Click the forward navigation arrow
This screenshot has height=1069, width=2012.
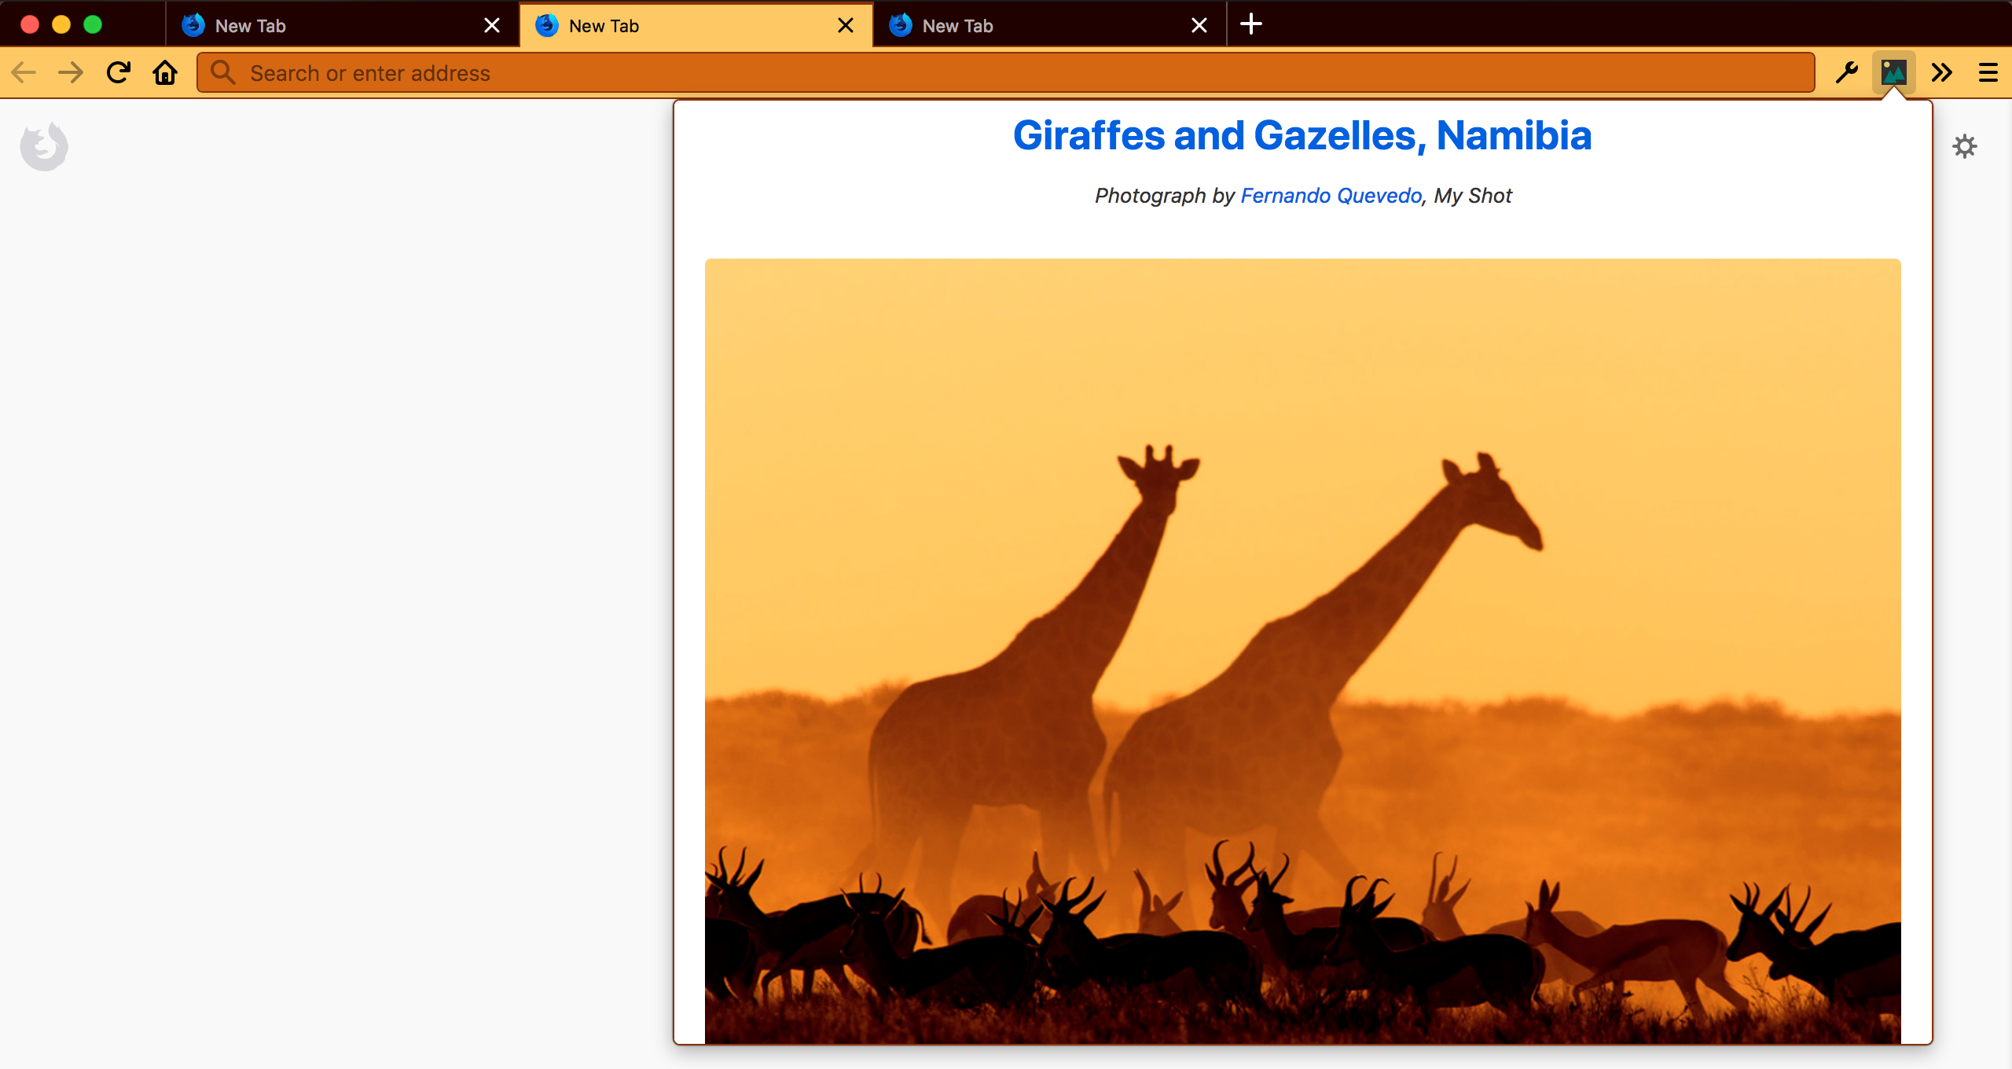click(71, 73)
